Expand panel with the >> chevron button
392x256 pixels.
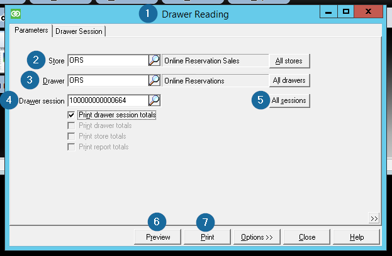374,218
